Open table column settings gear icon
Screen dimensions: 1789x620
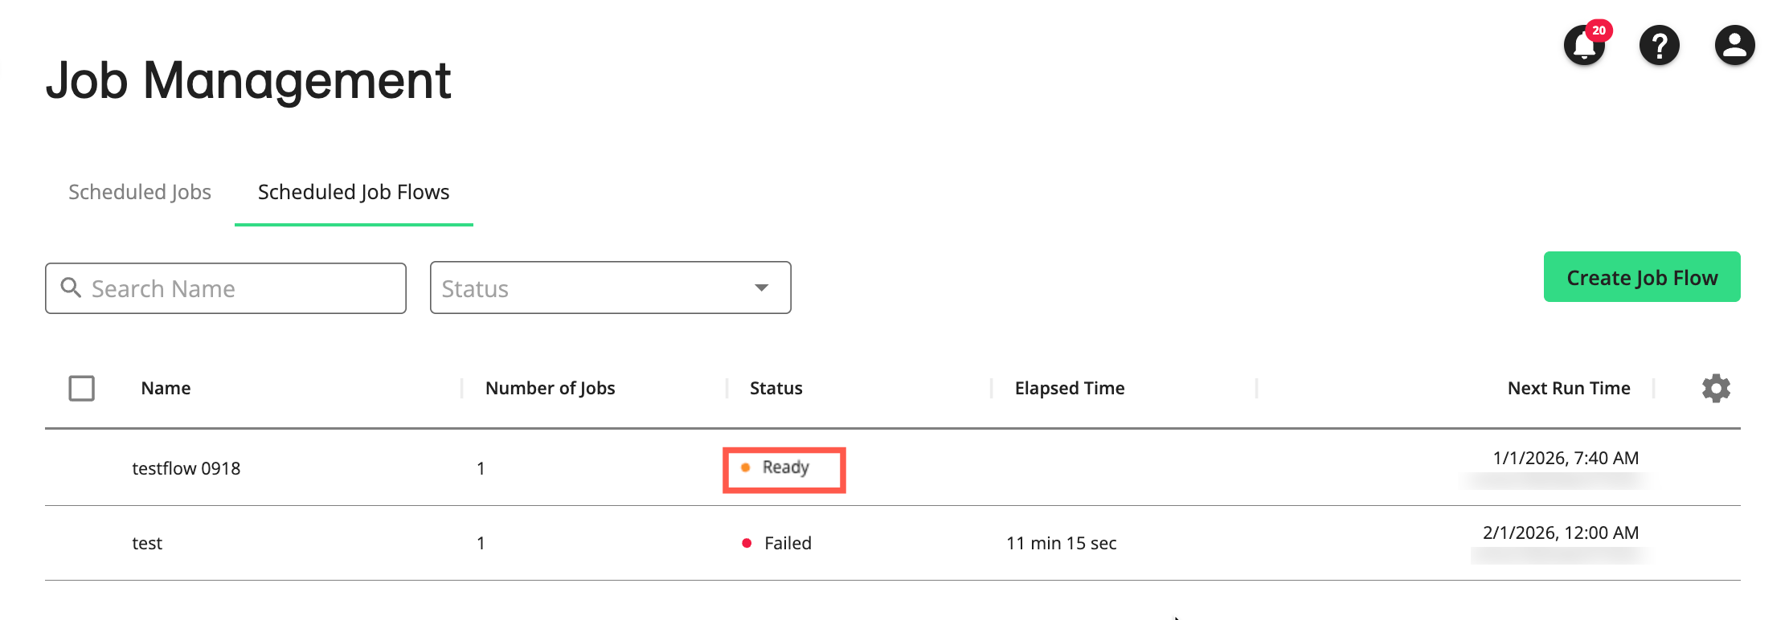coord(1716,389)
